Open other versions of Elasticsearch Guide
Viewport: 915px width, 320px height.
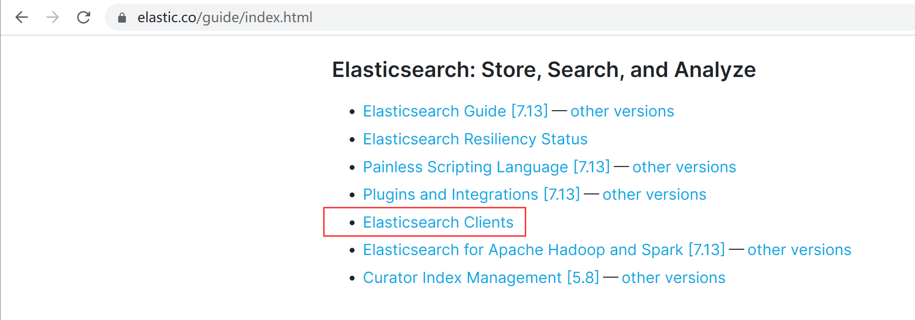[x=622, y=111]
